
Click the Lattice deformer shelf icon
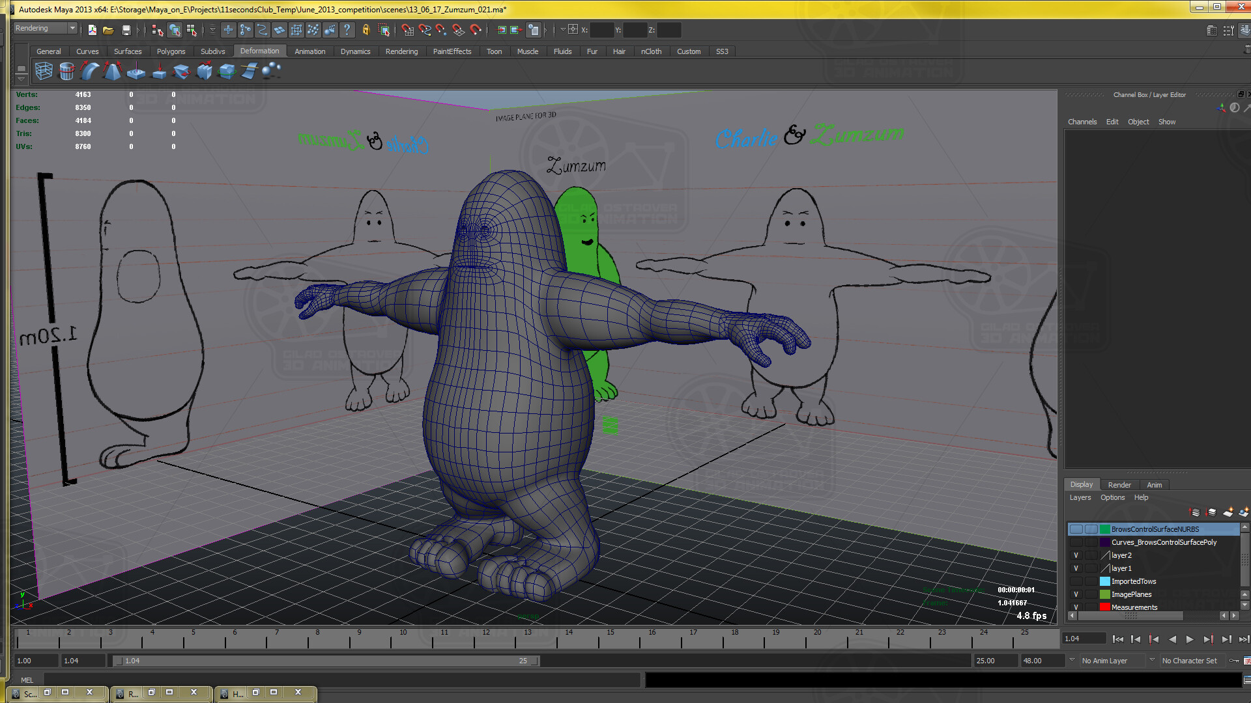click(x=44, y=71)
